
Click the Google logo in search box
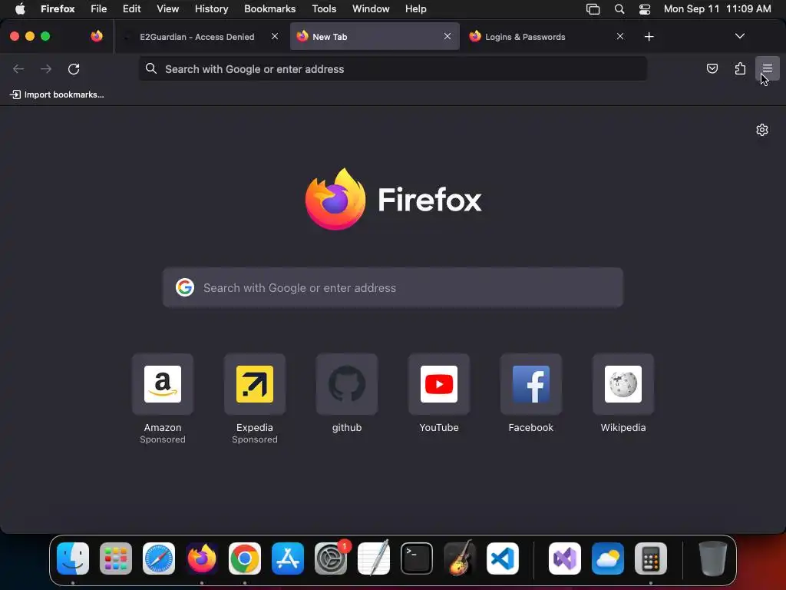pyautogui.click(x=185, y=287)
